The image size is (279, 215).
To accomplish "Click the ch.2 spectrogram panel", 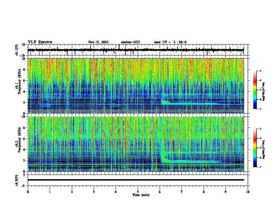I will point(136,144).
